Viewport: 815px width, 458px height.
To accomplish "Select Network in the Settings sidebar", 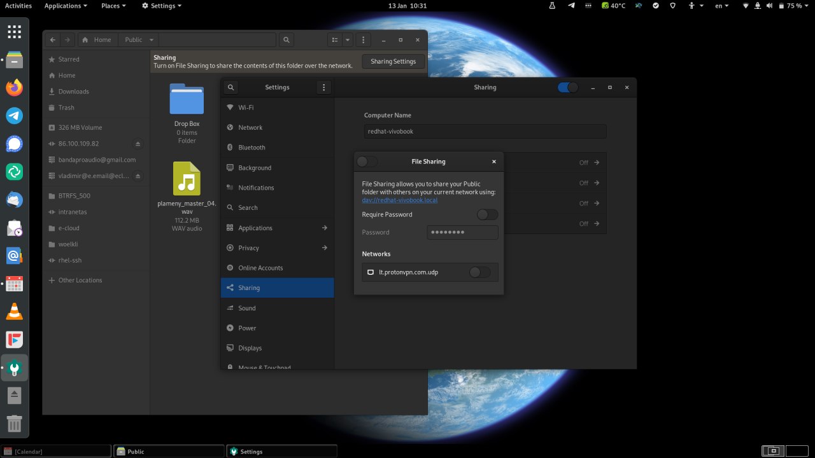I will (x=277, y=127).
